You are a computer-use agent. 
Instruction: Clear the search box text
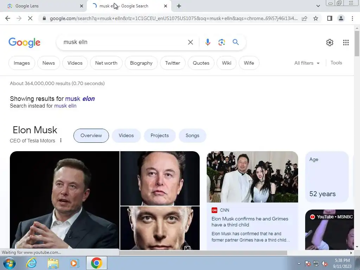click(x=190, y=42)
